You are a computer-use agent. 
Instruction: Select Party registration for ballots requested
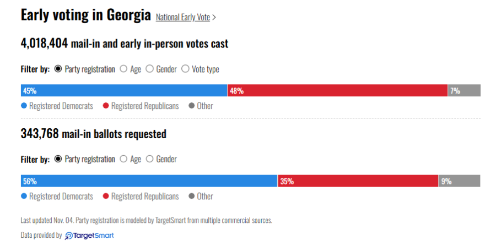pos(85,159)
